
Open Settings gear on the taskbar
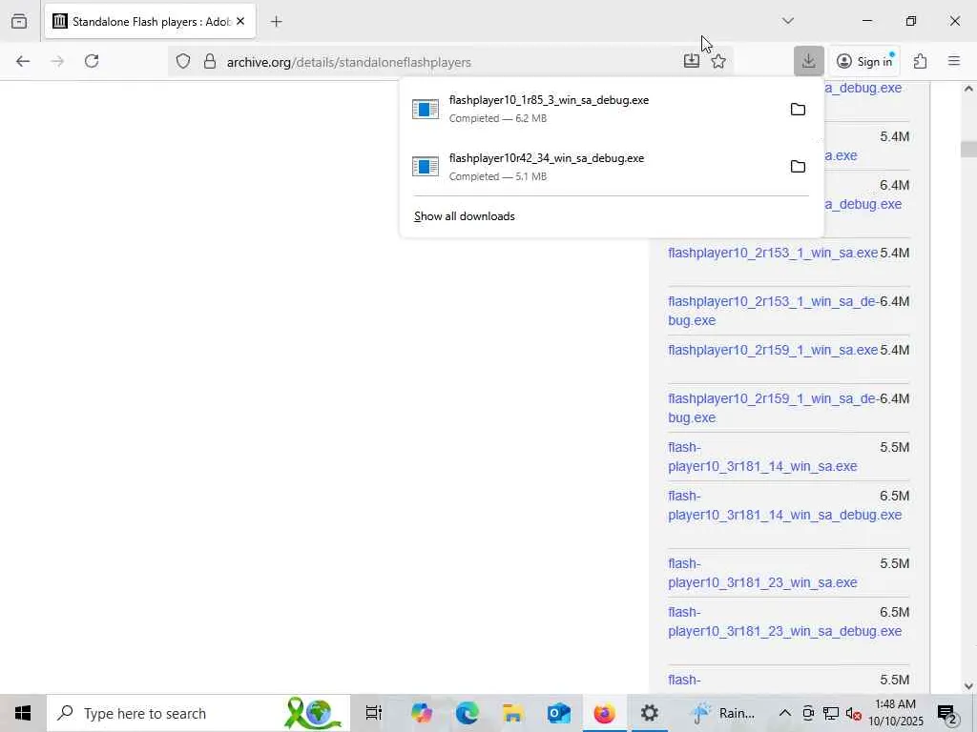649,713
